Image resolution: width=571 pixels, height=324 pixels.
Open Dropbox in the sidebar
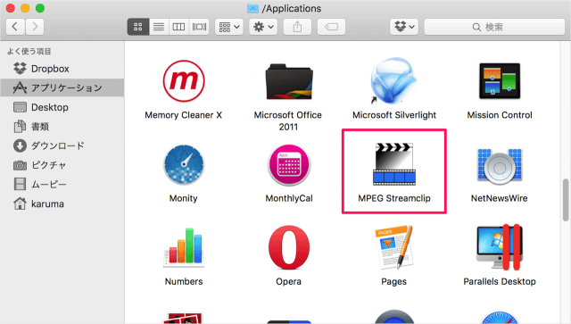pyautogui.click(x=62, y=69)
